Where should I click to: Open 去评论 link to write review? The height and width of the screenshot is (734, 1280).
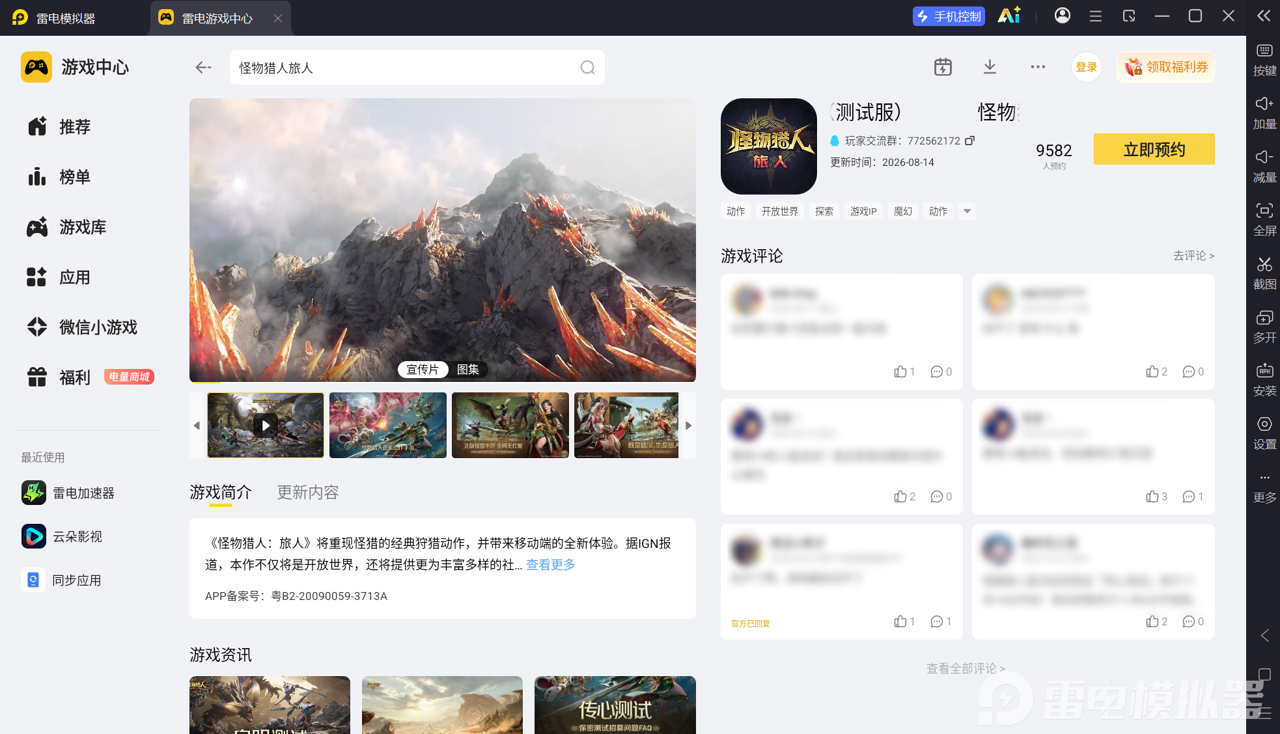tap(1193, 256)
